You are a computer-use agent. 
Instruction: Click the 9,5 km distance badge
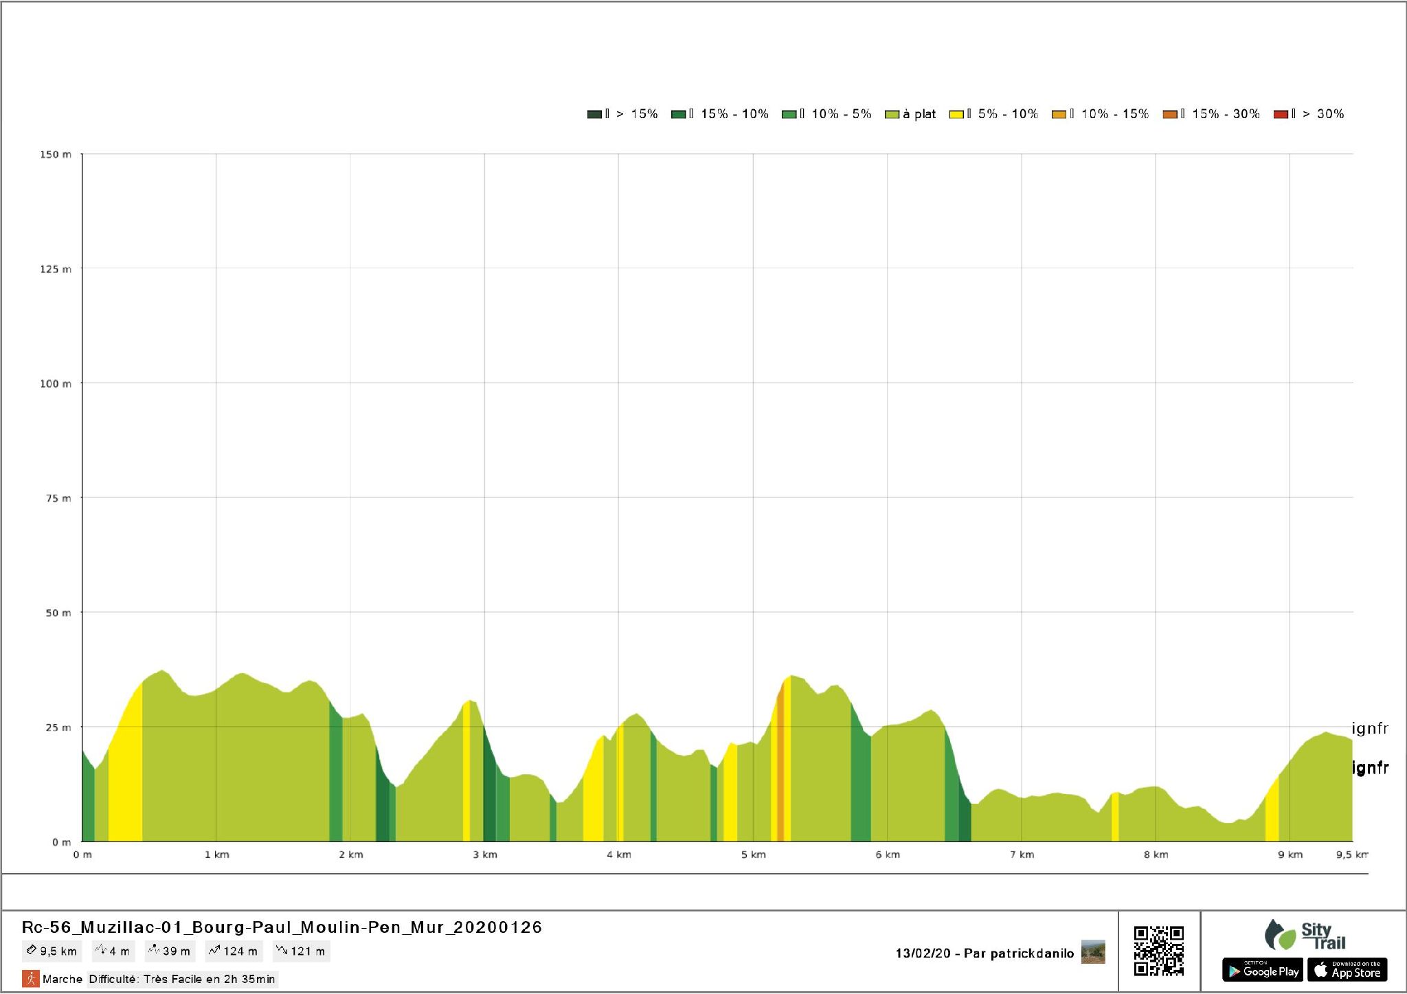click(52, 951)
